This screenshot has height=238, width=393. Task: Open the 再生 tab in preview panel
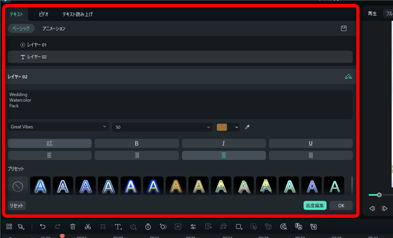pyautogui.click(x=372, y=14)
